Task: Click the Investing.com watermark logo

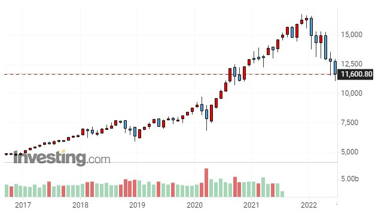Action: (x=62, y=158)
